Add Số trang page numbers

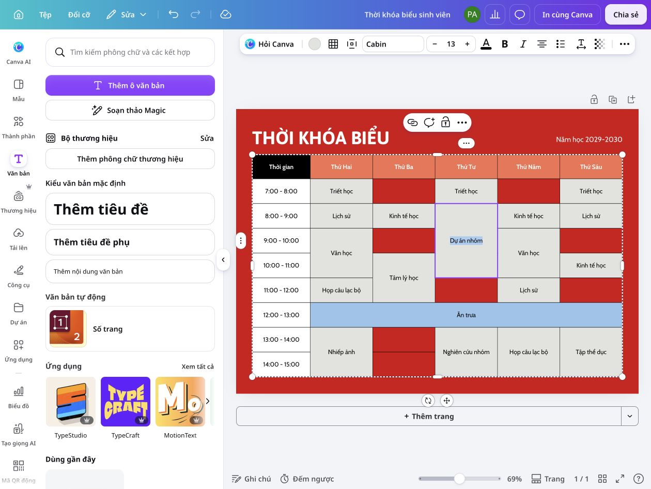130,329
